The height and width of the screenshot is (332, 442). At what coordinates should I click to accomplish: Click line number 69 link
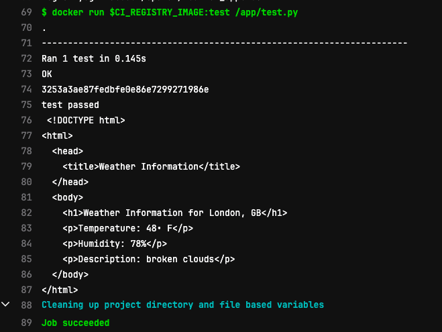click(27, 12)
